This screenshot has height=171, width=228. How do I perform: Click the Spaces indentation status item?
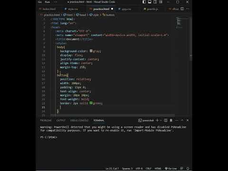click(x=127, y=169)
